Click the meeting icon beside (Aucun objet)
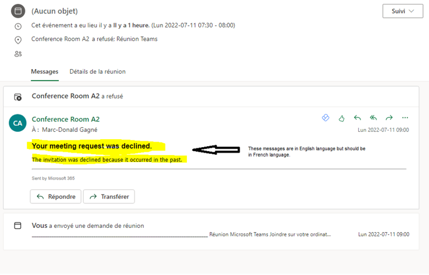The image size is (429, 275). (x=18, y=11)
